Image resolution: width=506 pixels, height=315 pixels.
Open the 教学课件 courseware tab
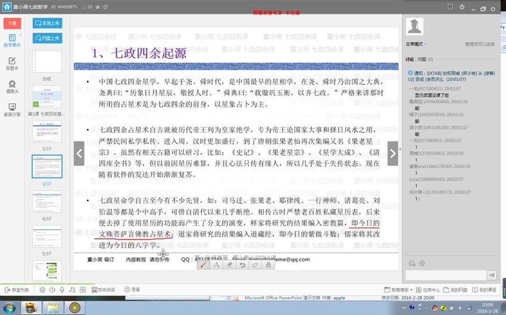[x=12, y=41]
